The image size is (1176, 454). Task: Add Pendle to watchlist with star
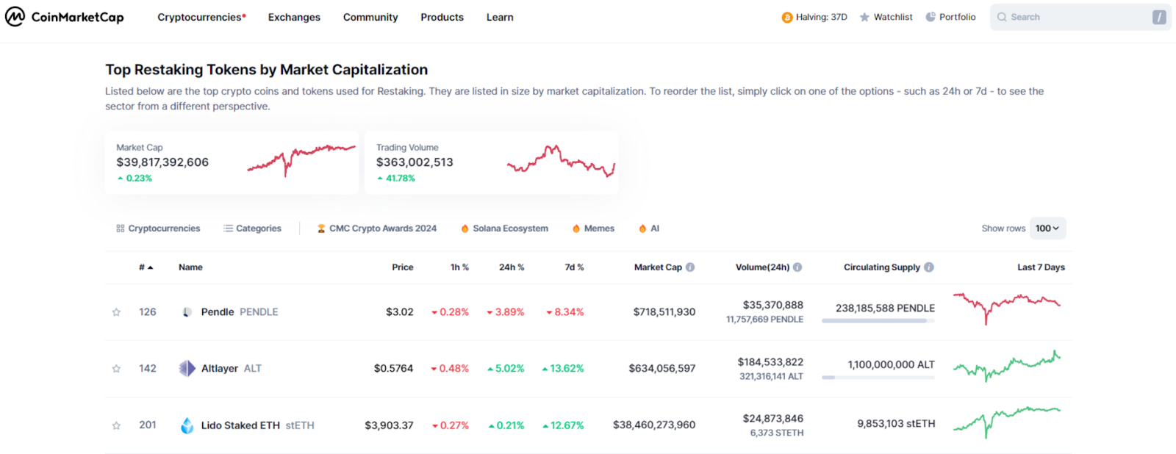(116, 312)
